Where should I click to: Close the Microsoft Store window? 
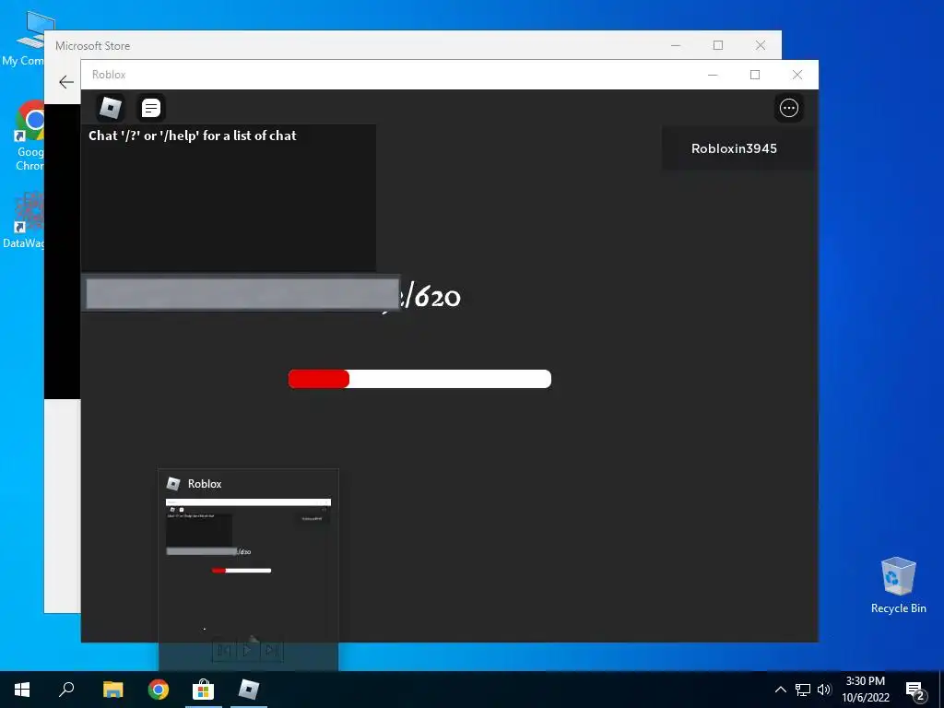coord(761,45)
